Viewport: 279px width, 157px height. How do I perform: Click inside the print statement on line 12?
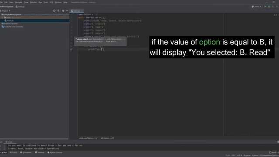click(96, 49)
